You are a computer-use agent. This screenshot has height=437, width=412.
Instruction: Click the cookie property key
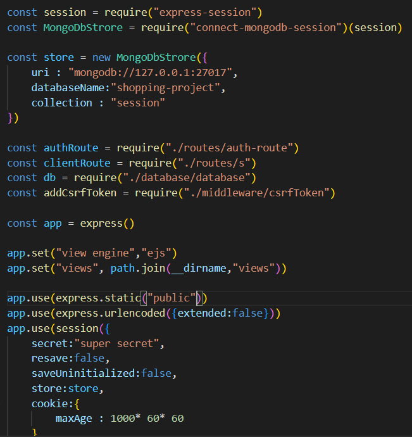click(x=49, y=404)
